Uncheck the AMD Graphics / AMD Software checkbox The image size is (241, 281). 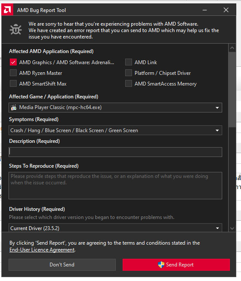click(13, 62)
